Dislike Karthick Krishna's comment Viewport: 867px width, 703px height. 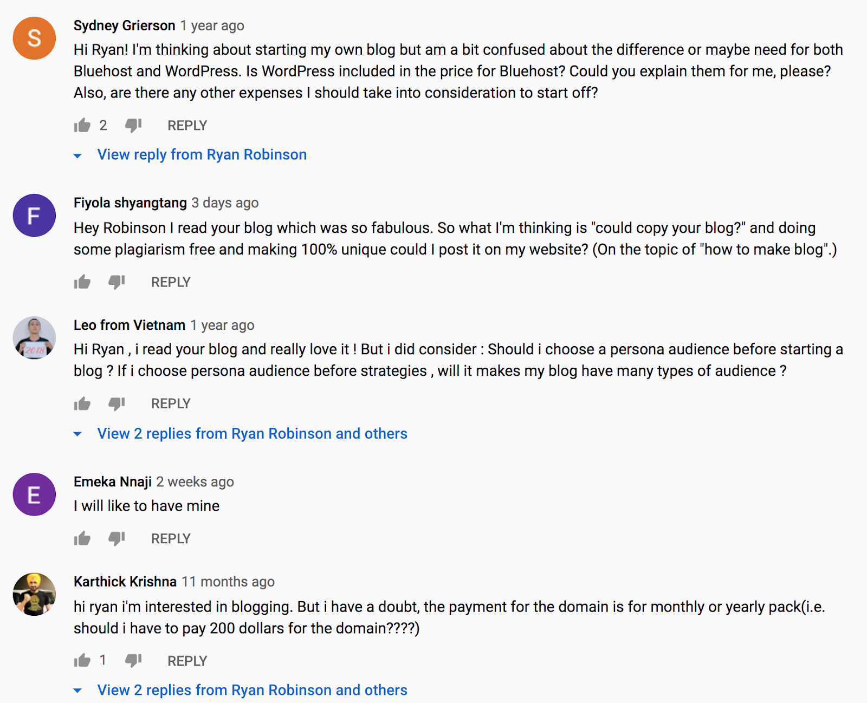(x=132, y=660)
